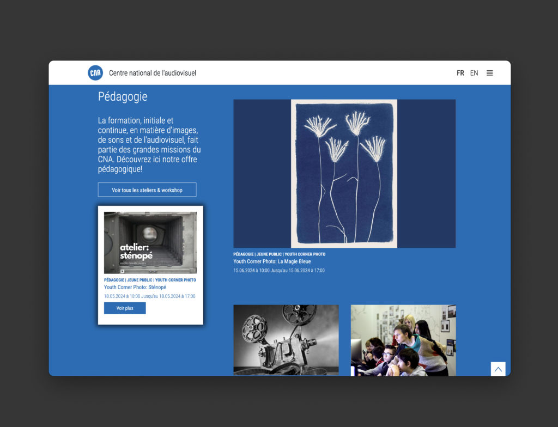
Task: Open the hamburger menu icon
Action: [x=489, y=73]
